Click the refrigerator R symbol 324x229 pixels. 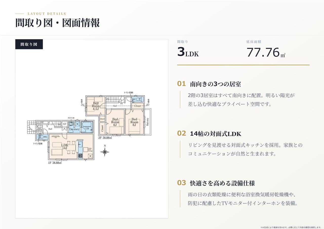pyautogui.click(x=90, y=156)
